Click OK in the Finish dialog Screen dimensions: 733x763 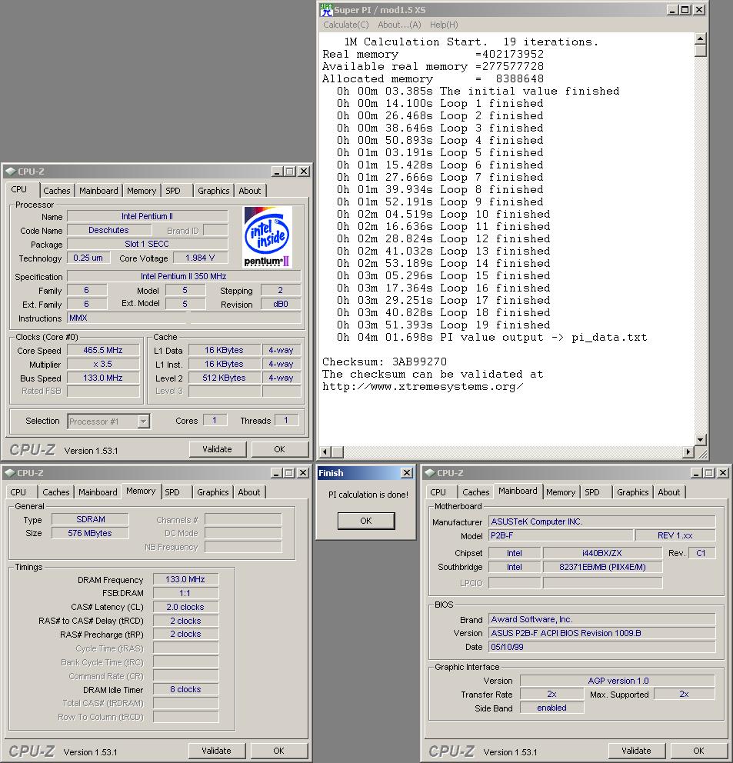point(366,521)
